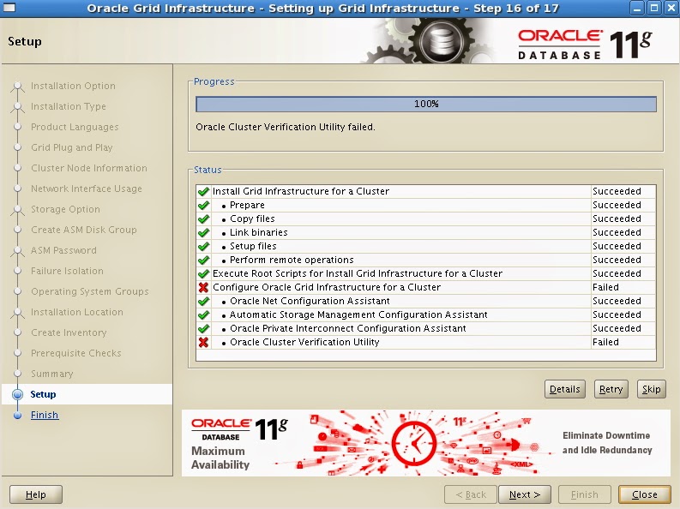This screenshot has width=680, height=509.
Task: Click Cluster Node Information step
Action: [89, 168]
